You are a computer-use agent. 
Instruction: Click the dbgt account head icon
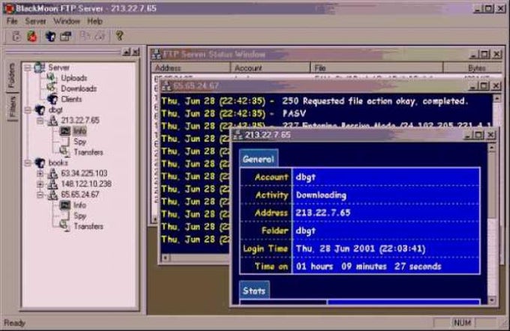click(40, 110)
